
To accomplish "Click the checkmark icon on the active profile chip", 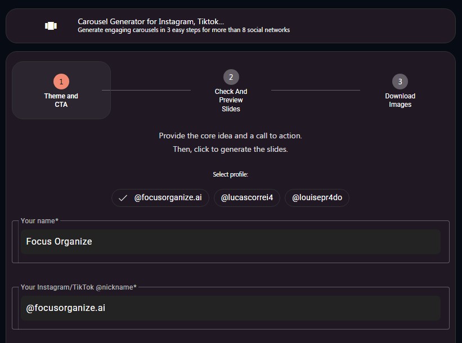I will pos(122,198).
